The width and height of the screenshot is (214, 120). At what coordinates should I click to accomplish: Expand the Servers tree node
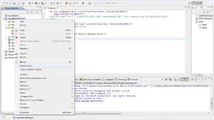[3, 58]
